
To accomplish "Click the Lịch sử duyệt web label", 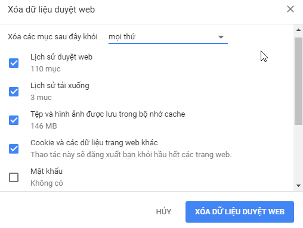I will (61, 57).
